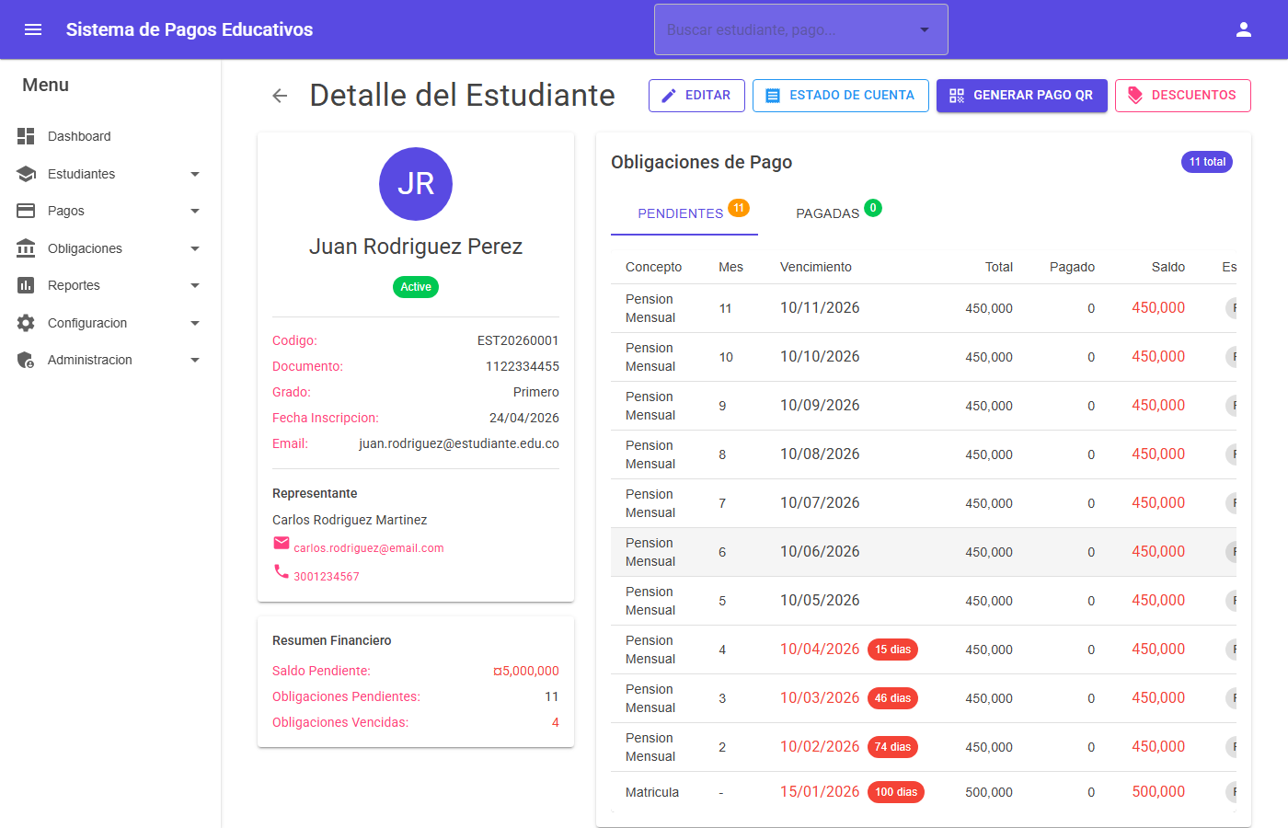Click the Obligaciones bank icon
Screen dimensions: 1288x828
click(x=26, y=248)
